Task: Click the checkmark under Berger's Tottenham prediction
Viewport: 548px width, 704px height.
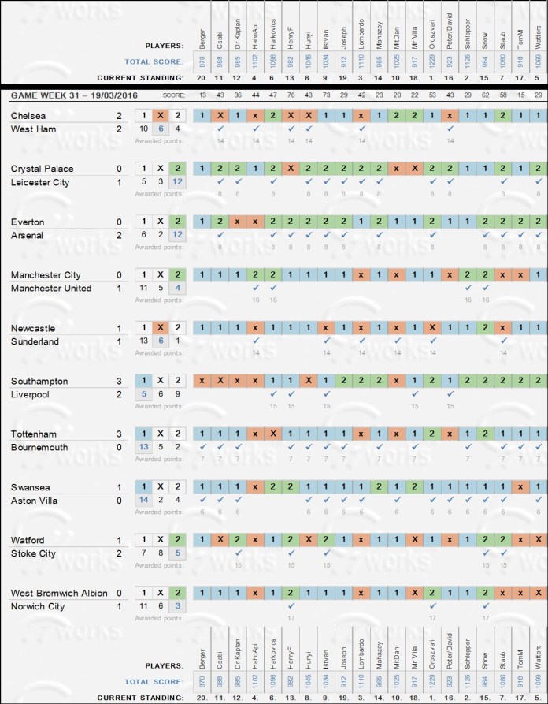Action: pos(202,446)
